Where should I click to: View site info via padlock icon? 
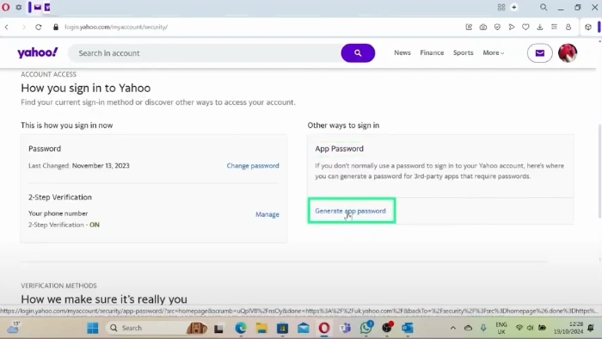coord(56,27)
